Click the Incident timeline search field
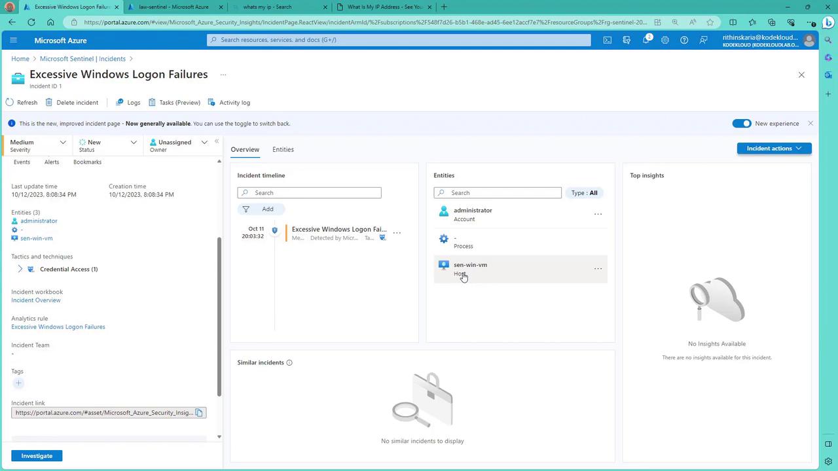This screenshot has height=471, width=838. tap(309, 193)
